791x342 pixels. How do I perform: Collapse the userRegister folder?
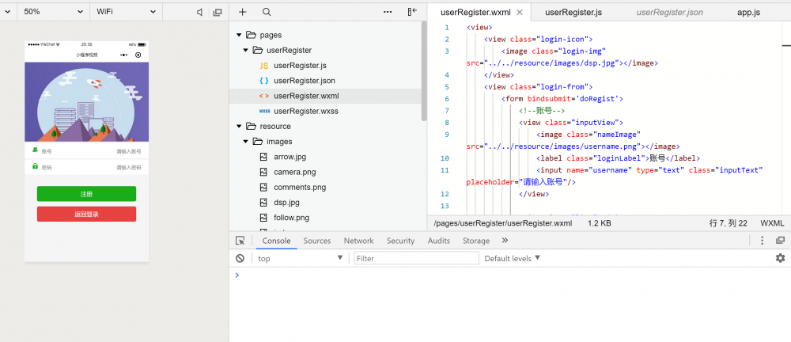246,50
